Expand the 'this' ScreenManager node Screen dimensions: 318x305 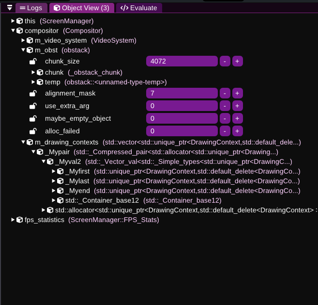point(13,21)
